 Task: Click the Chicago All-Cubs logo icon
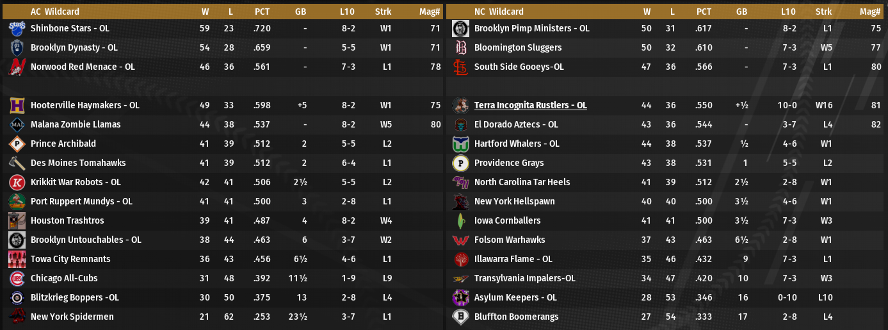[x=17, y=278]
